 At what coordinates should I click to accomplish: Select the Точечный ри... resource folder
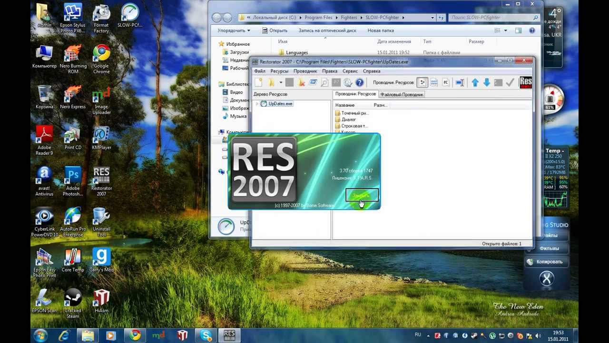[351, 113]
